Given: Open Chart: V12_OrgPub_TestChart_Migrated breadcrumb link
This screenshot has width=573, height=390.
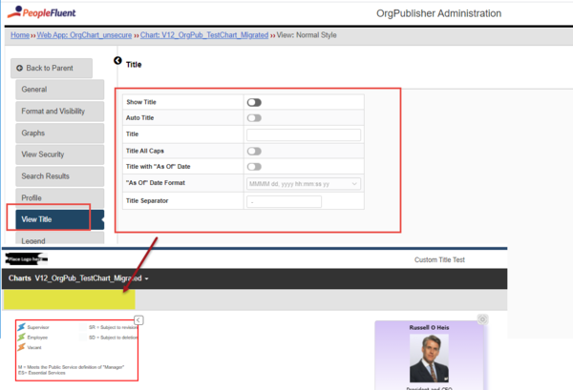Looking at the screenshot, I should [204, 35].
